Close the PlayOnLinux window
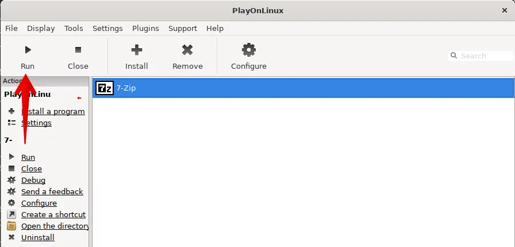This screenshot has width=515, height=247. [x=505, y=10]
